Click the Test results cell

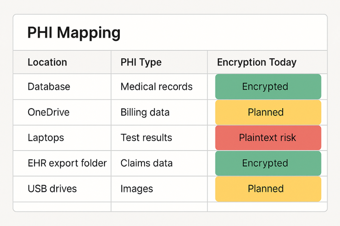pyautogui.click(x=146, y=138)
